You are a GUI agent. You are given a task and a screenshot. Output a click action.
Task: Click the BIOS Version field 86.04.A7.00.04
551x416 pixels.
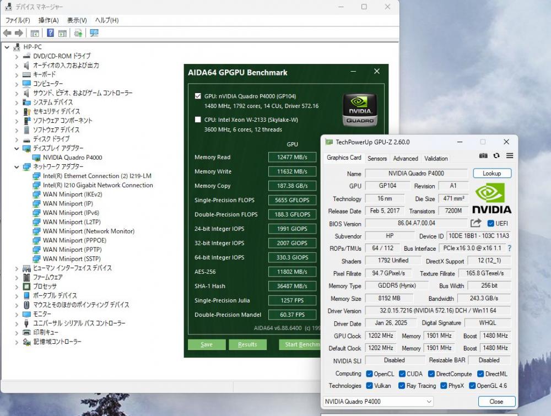pos(417,223)
